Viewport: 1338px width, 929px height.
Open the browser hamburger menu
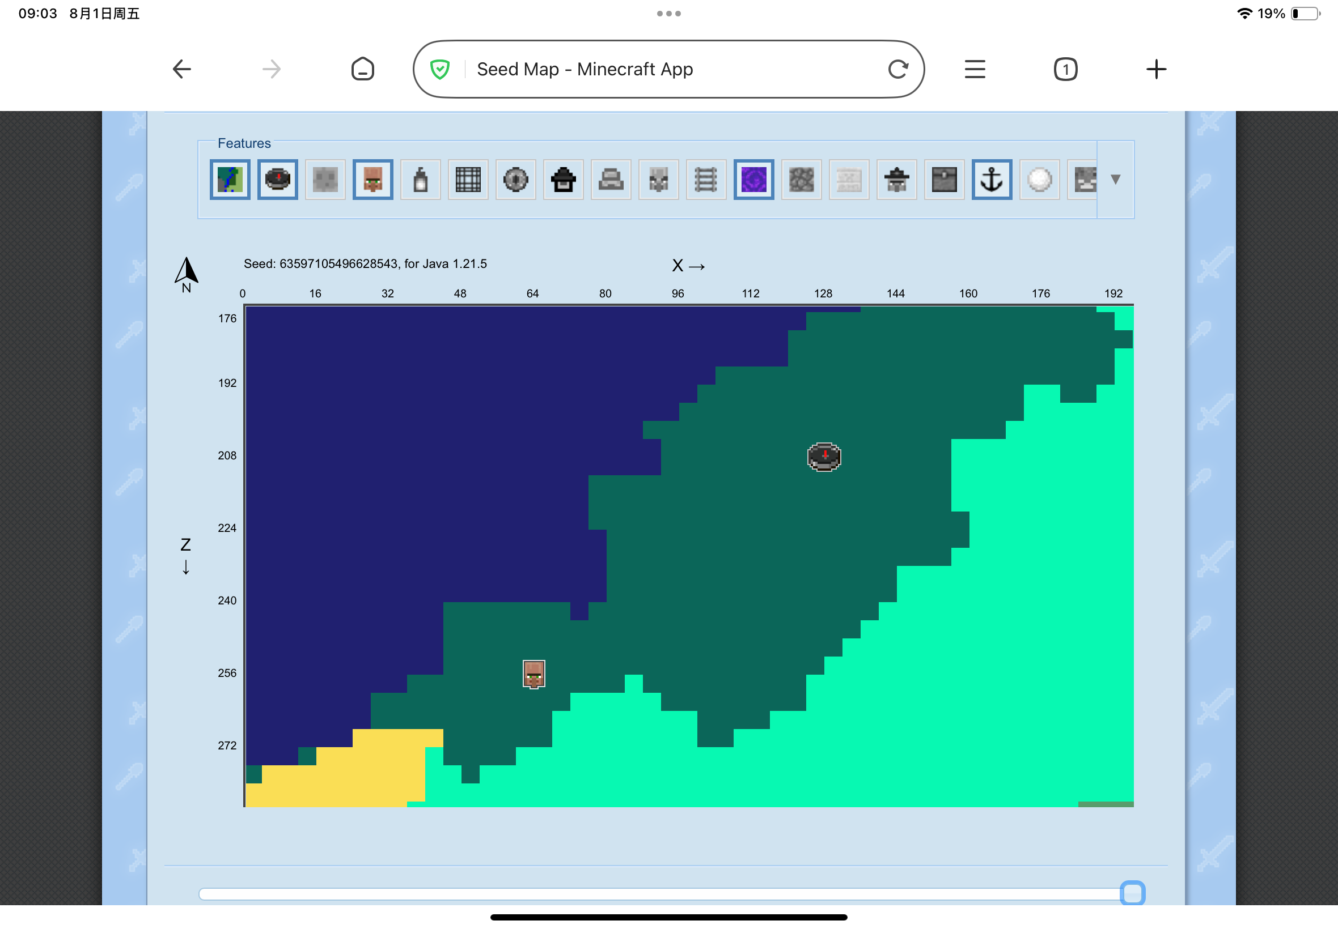click(975, 69)
